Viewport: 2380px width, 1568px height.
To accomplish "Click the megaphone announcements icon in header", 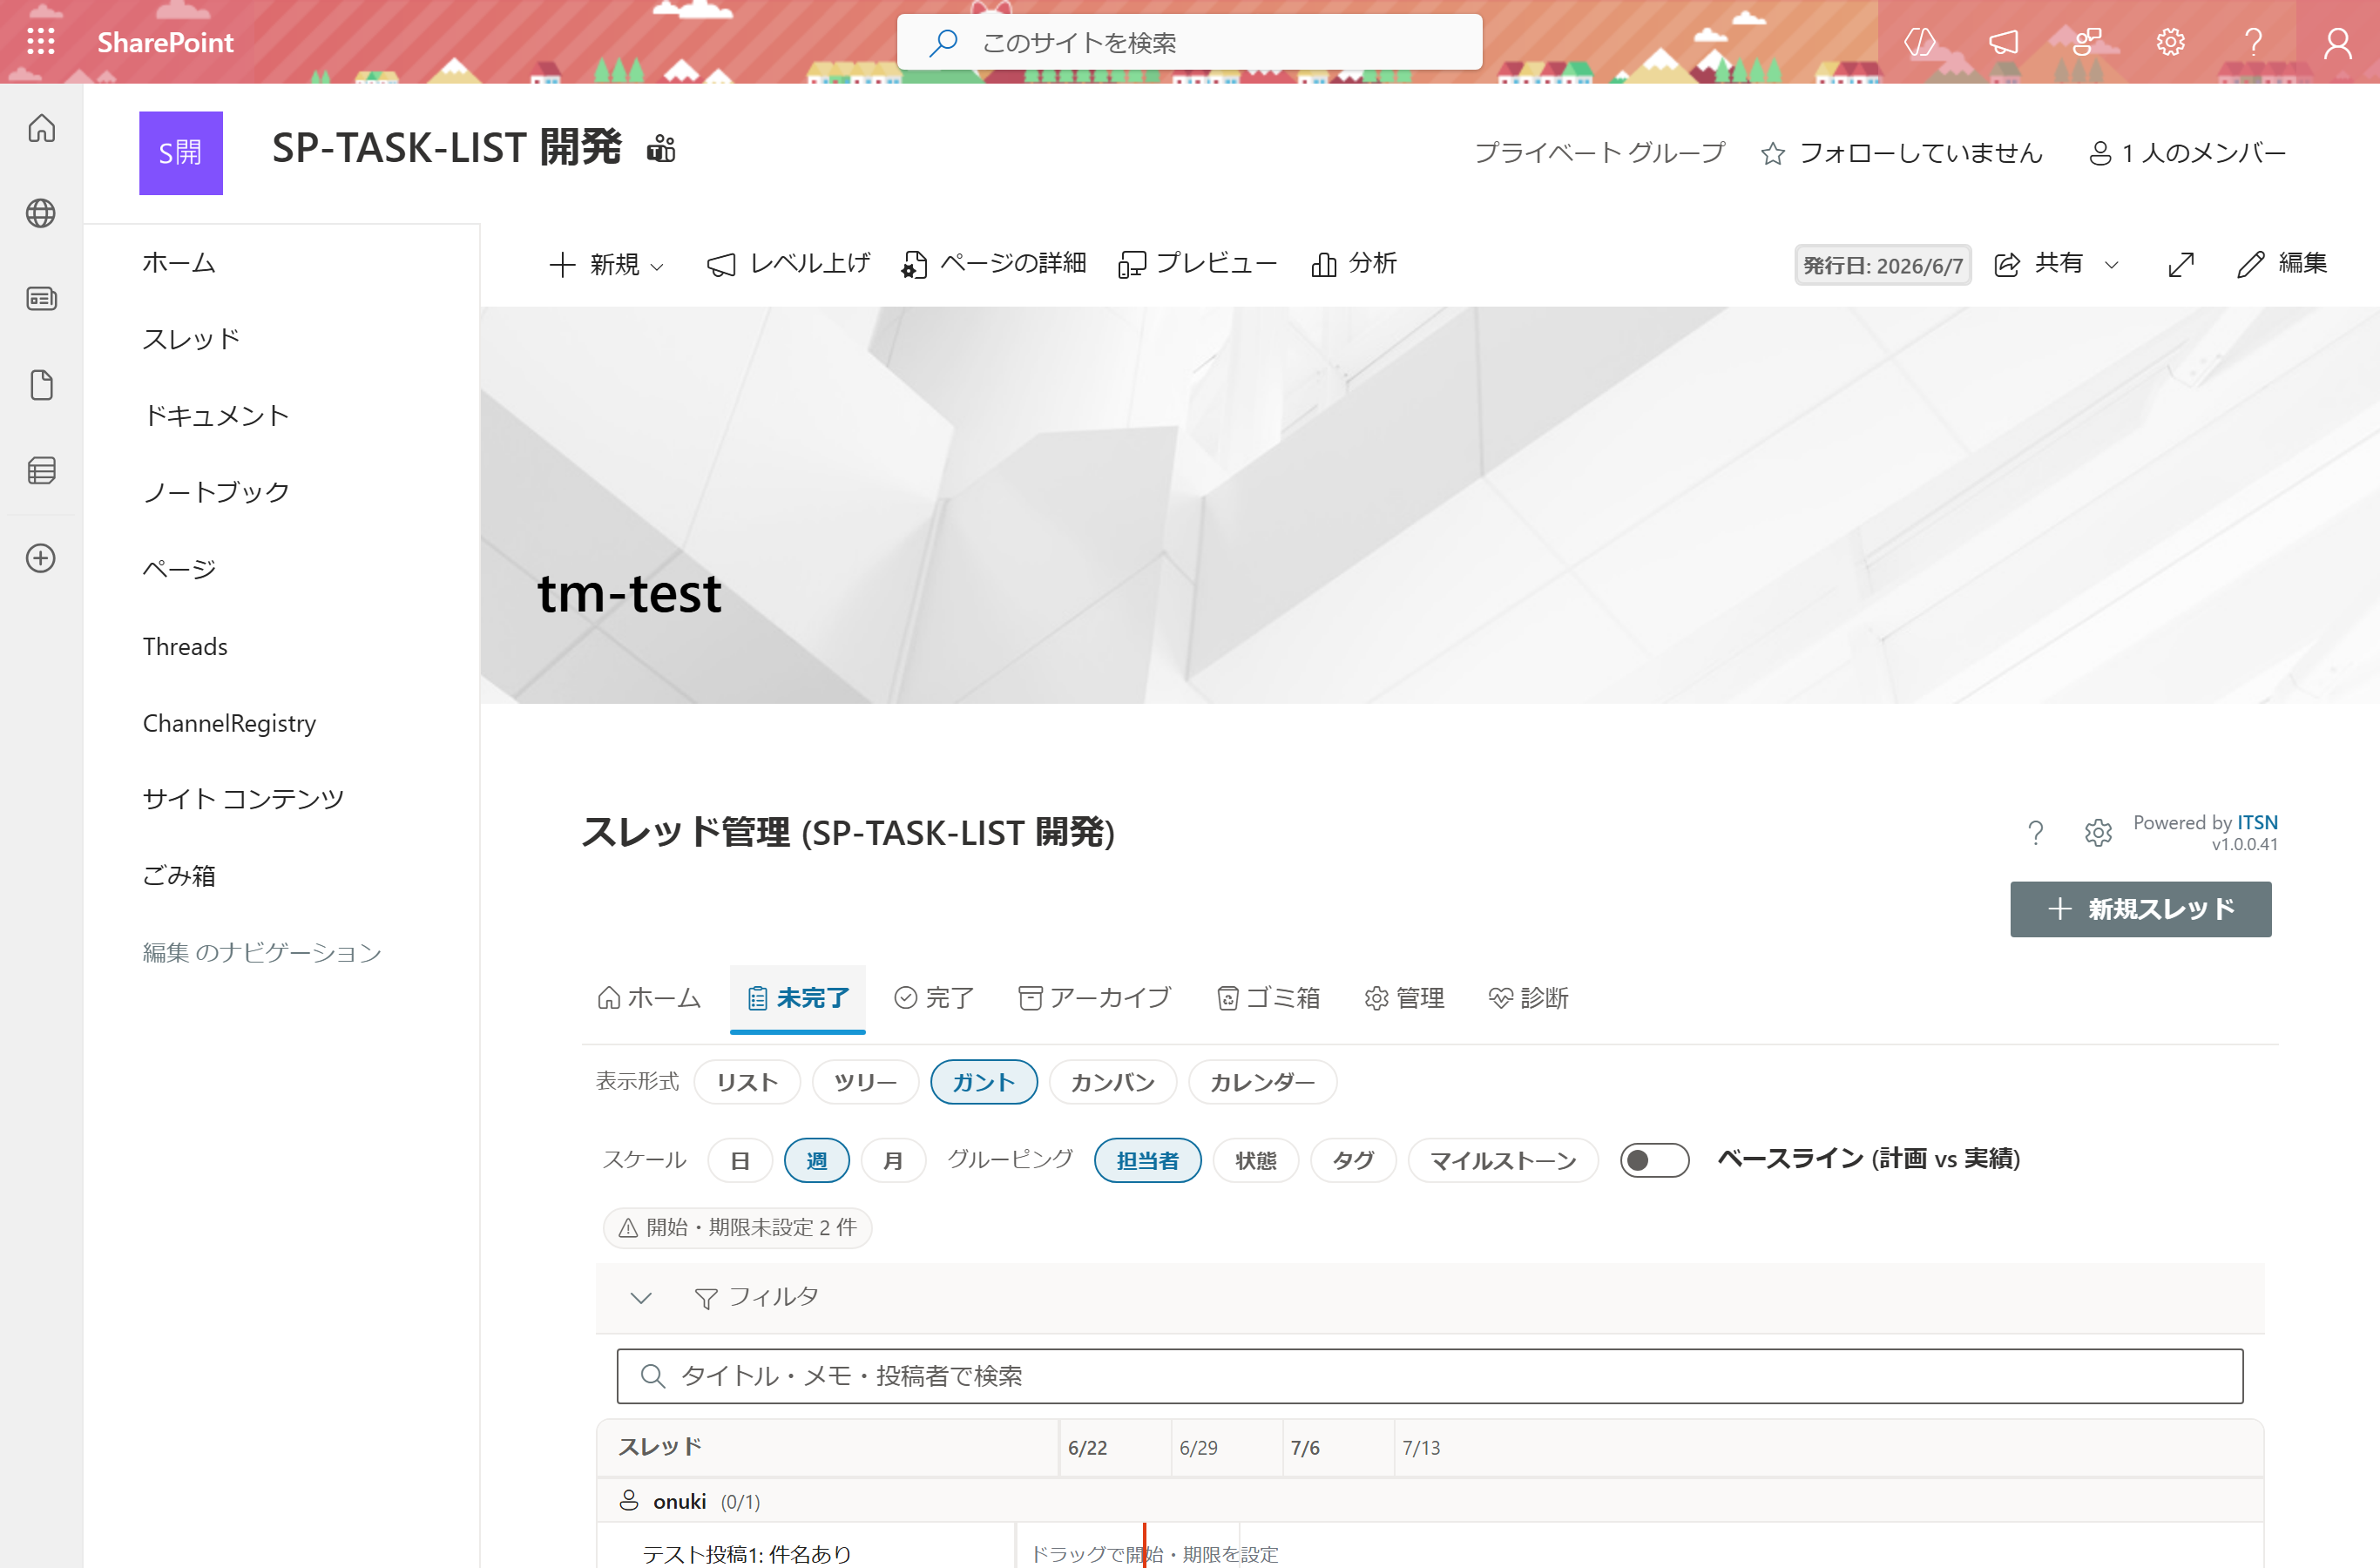I will click(2004, 42).
